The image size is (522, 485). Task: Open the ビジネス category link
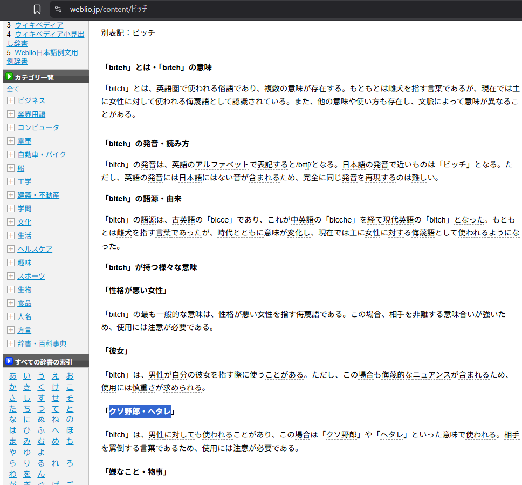[31, 100]
